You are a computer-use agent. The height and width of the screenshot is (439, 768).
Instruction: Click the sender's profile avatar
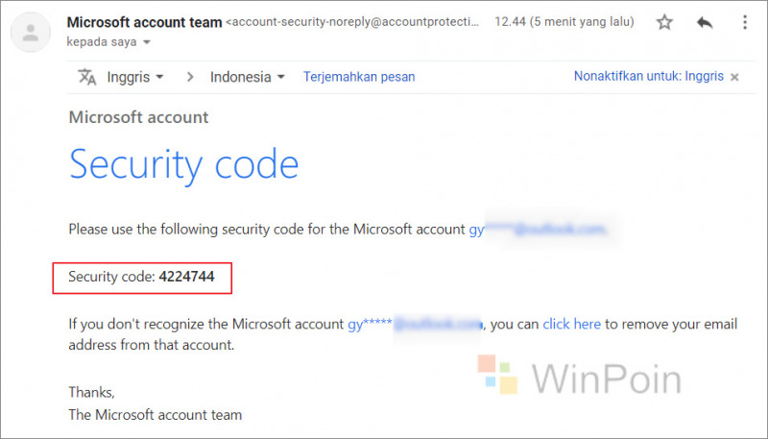(x=31, y=33)
